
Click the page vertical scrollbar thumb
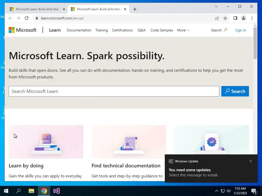[255, 43]
